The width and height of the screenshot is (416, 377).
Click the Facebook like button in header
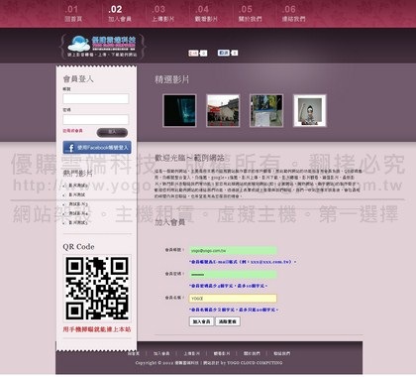227,53
